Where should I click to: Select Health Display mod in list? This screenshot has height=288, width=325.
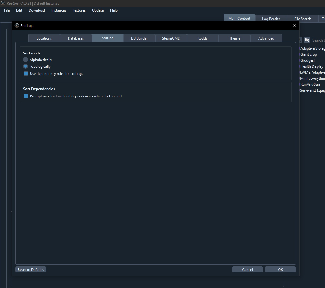click(x=312, y=66)
